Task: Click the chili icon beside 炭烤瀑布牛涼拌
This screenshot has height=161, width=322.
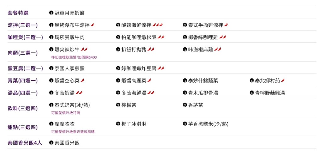Action: pos(92,25)
